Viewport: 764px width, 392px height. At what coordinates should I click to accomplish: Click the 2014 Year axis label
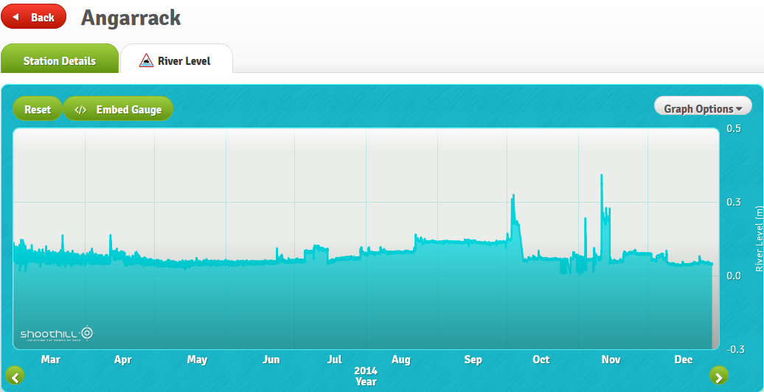tap(366, 376)
